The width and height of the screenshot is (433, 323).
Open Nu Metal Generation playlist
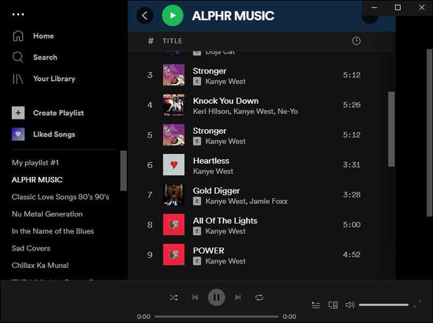(47, 214)
